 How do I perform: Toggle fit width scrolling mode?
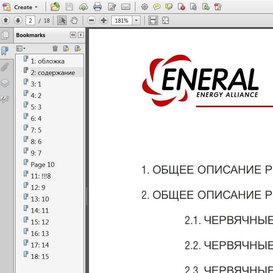(x=153, y=20)
